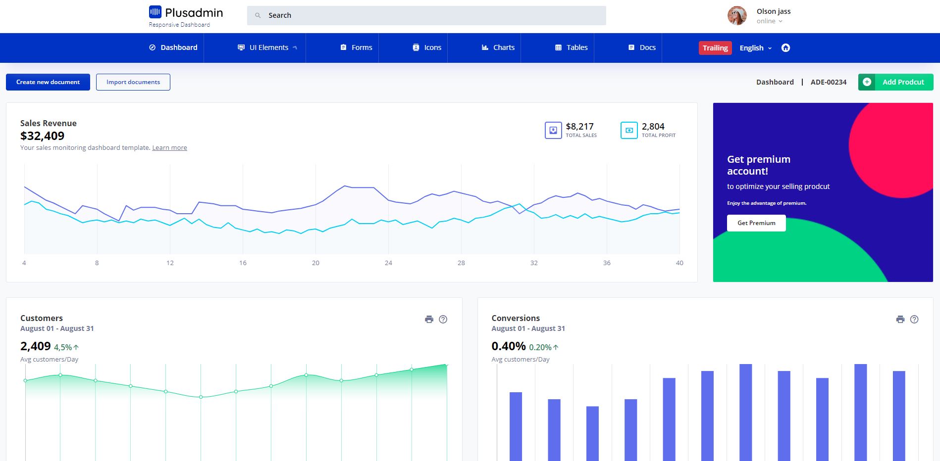Go to the Charts menu item
Image resolution: width=940 pixels, height=461 pixels.
tap(498, 47)
